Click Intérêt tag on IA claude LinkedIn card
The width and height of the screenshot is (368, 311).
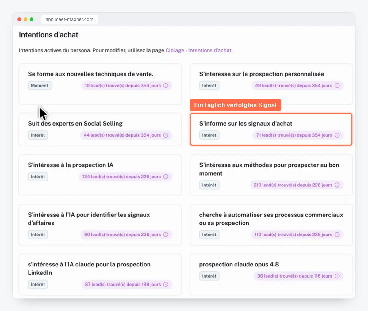click(x=38, y=284)
